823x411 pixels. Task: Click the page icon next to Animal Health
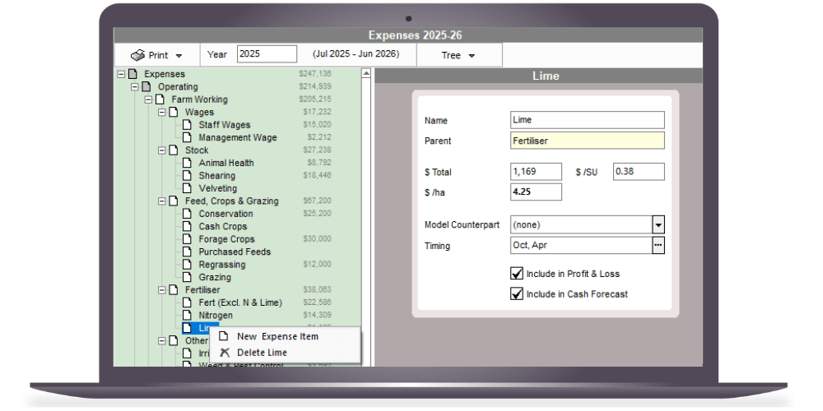click(x=187, y=163)
